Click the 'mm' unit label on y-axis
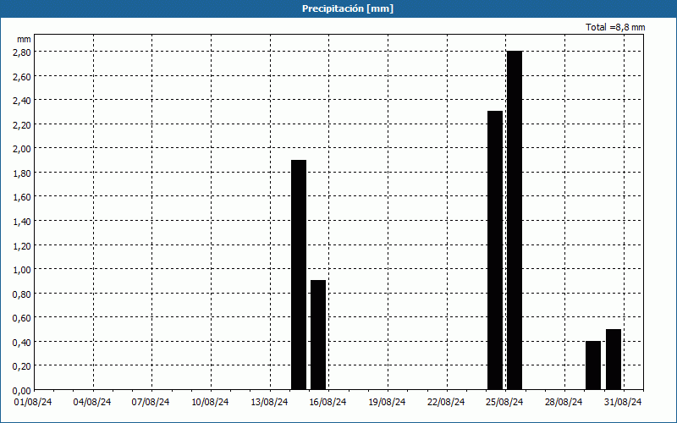Image resolution: width=677 pixels, height=423 pixels. [x=24, y=39]
